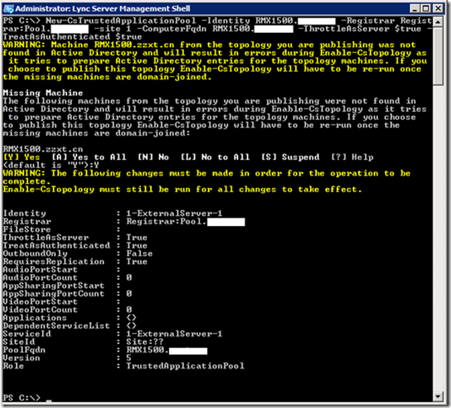Click the 'WARNING: Machine RMX1500.zzxt.cn' line

[x=209, y=45]
